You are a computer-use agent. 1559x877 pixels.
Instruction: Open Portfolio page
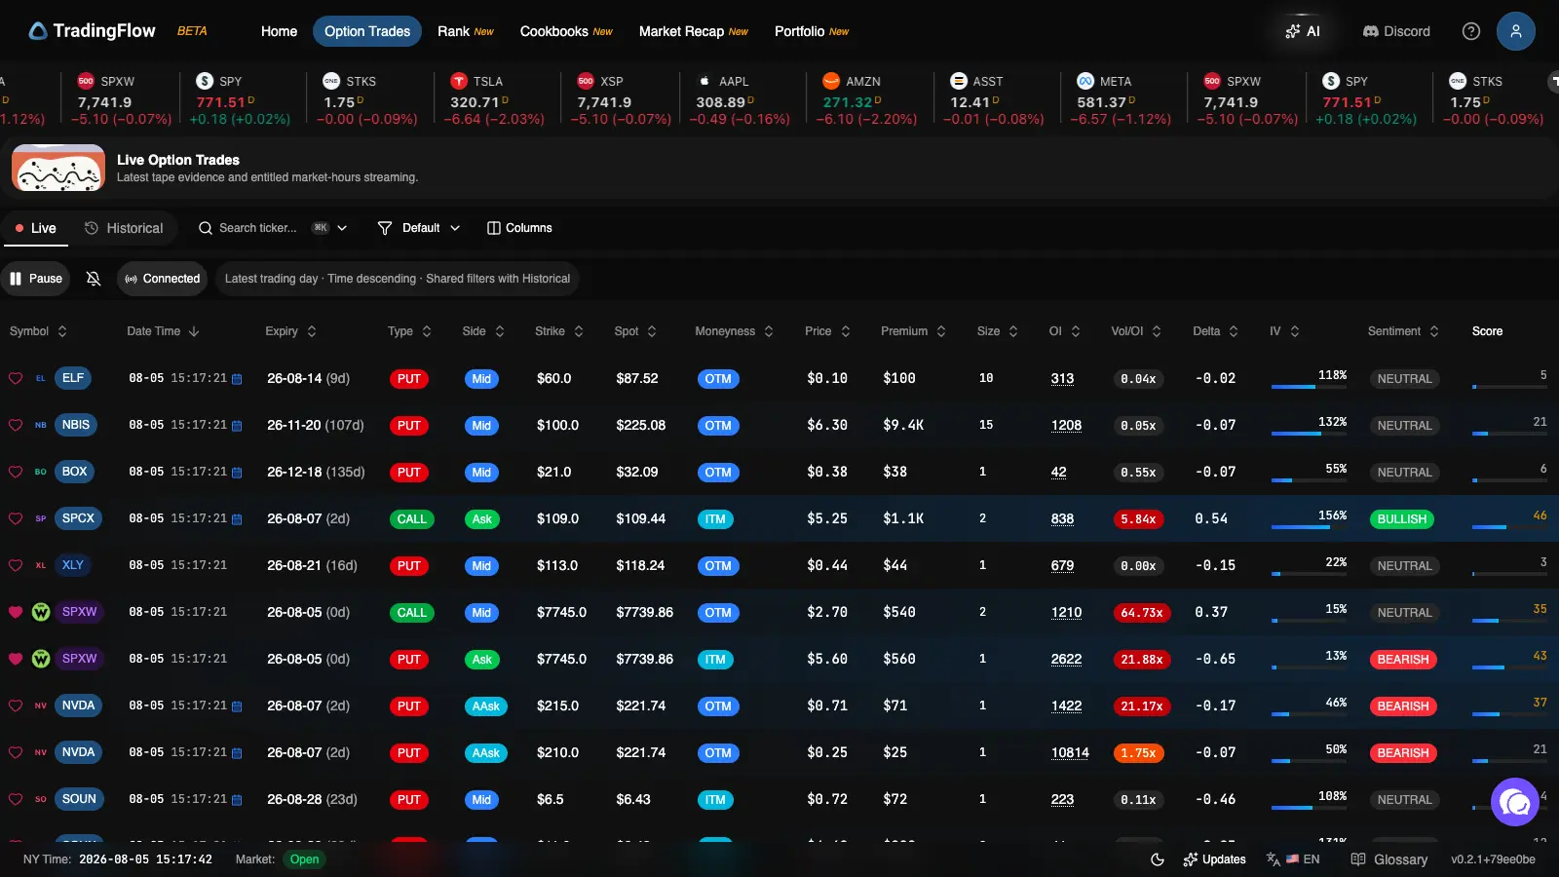tap(812, 31)
